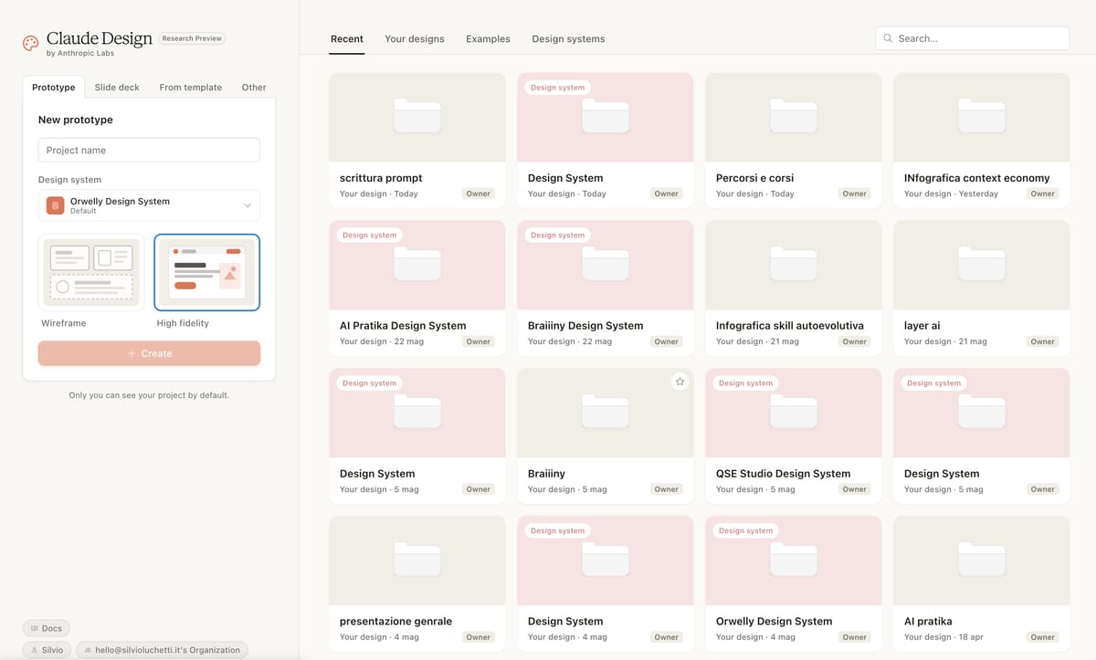Click the 'New prototype' heading

pos(76,120)
